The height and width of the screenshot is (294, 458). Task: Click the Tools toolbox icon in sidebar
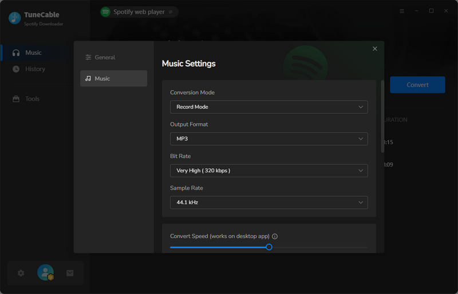(x=16, y=99)
